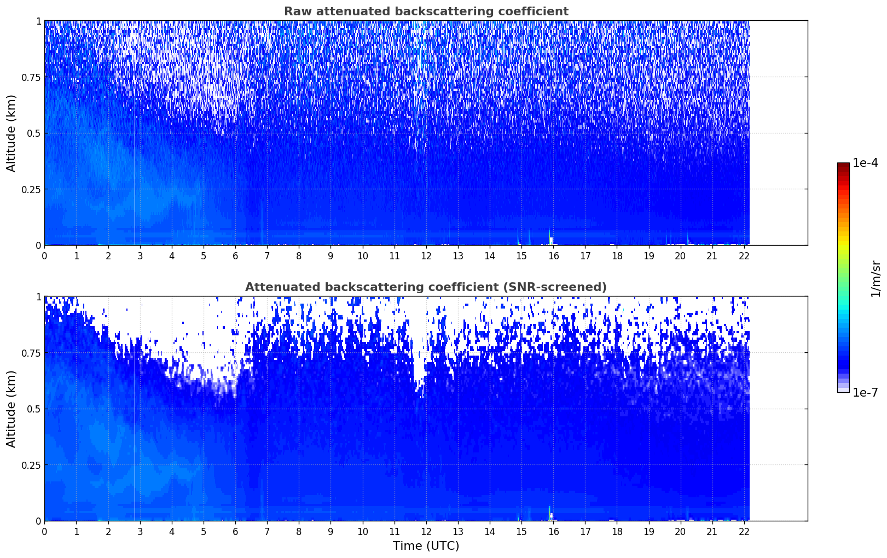This screenshot has height=558, width=887.
Task: Click the green spike near hour 16 in bottom plot
Action: click(550, 512)
